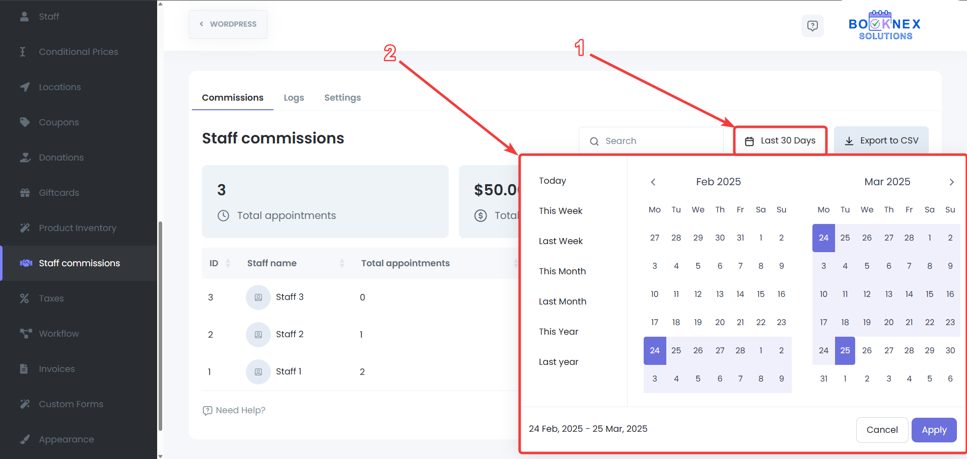Click the Donations hand icon
The image size is (967, 459).
[x=25, y=158]
